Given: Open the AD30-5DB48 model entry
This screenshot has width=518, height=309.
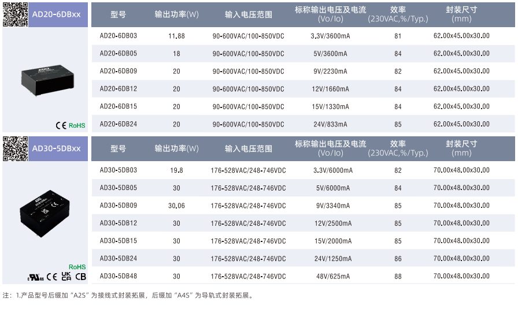Looking at the screenshot, I should (119, 276).
